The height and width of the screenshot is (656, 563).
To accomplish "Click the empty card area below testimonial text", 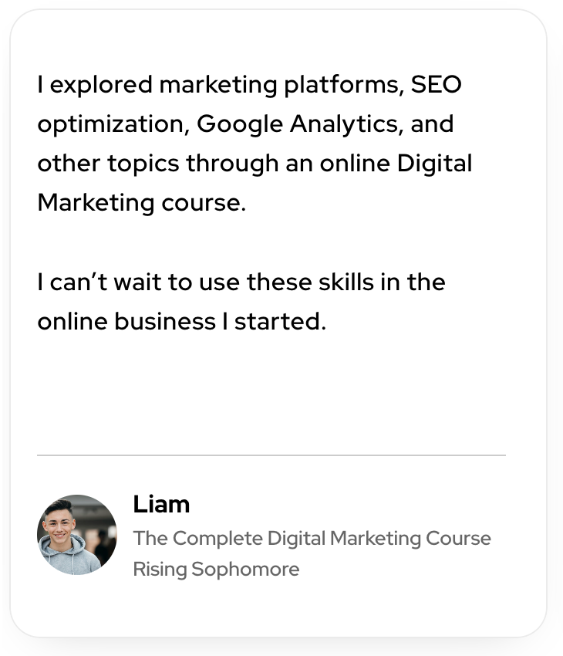I will [271, 394].
